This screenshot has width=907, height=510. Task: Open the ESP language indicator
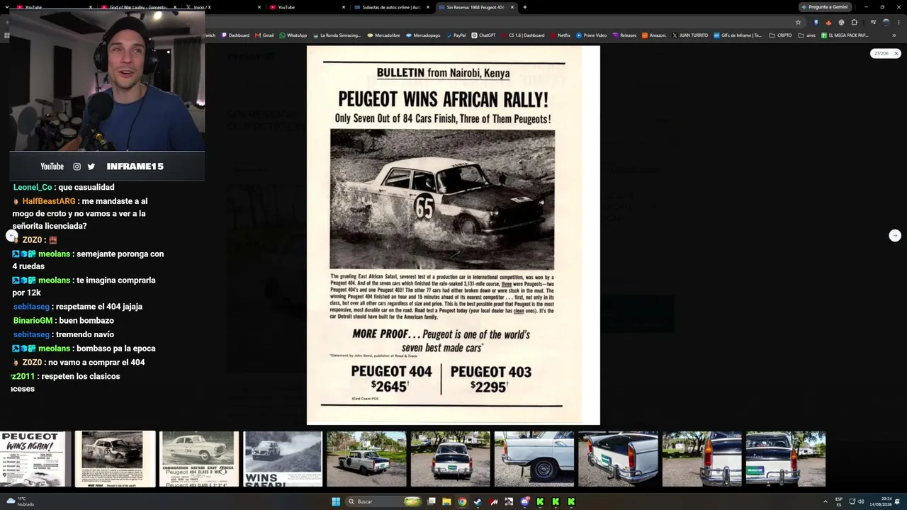pyautogui.click(x=839, y=501)
